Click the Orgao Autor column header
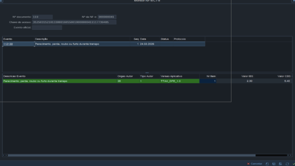 pyautogui.click(x=128, y=76)
